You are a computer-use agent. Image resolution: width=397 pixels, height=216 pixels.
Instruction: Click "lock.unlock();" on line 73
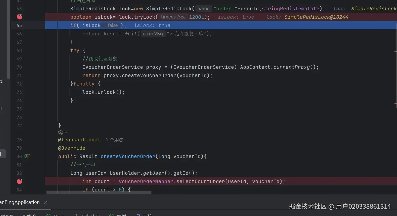pos(104,92)
